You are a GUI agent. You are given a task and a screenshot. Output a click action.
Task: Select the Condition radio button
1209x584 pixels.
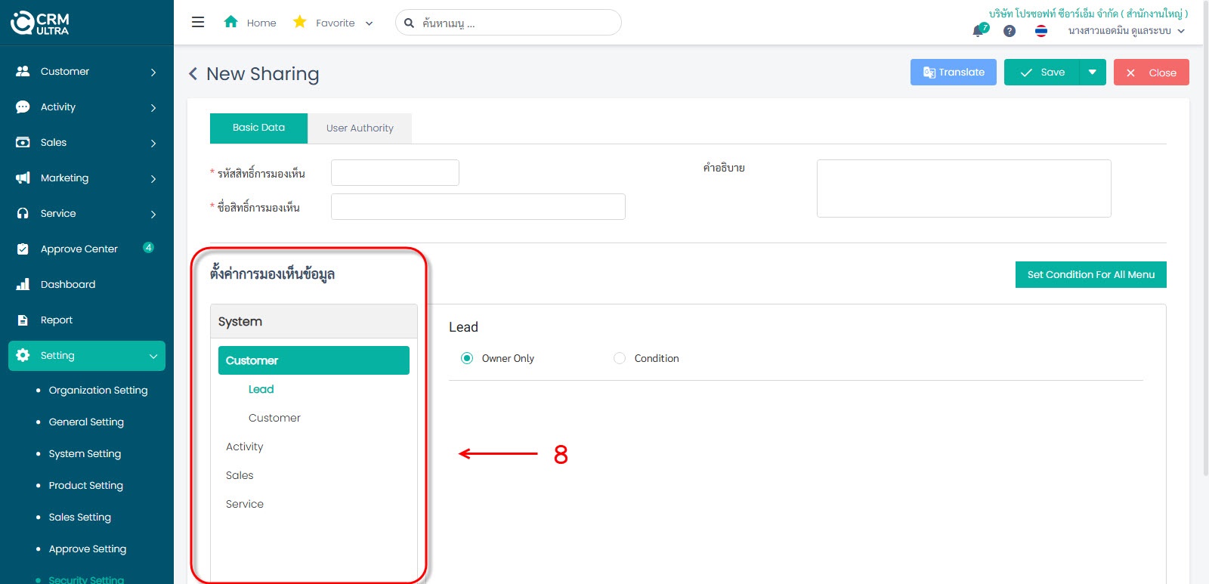pyautogui.click(x=620, y=358)
